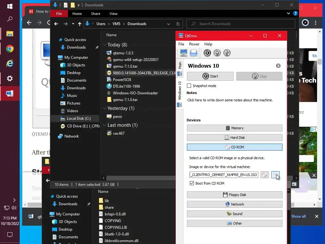Collapse the Today (8) group
This screenshot has width=325, height=244.
(105, 44)
